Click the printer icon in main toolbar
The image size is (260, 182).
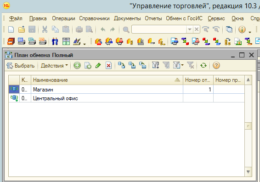click(x=79, y=29)
